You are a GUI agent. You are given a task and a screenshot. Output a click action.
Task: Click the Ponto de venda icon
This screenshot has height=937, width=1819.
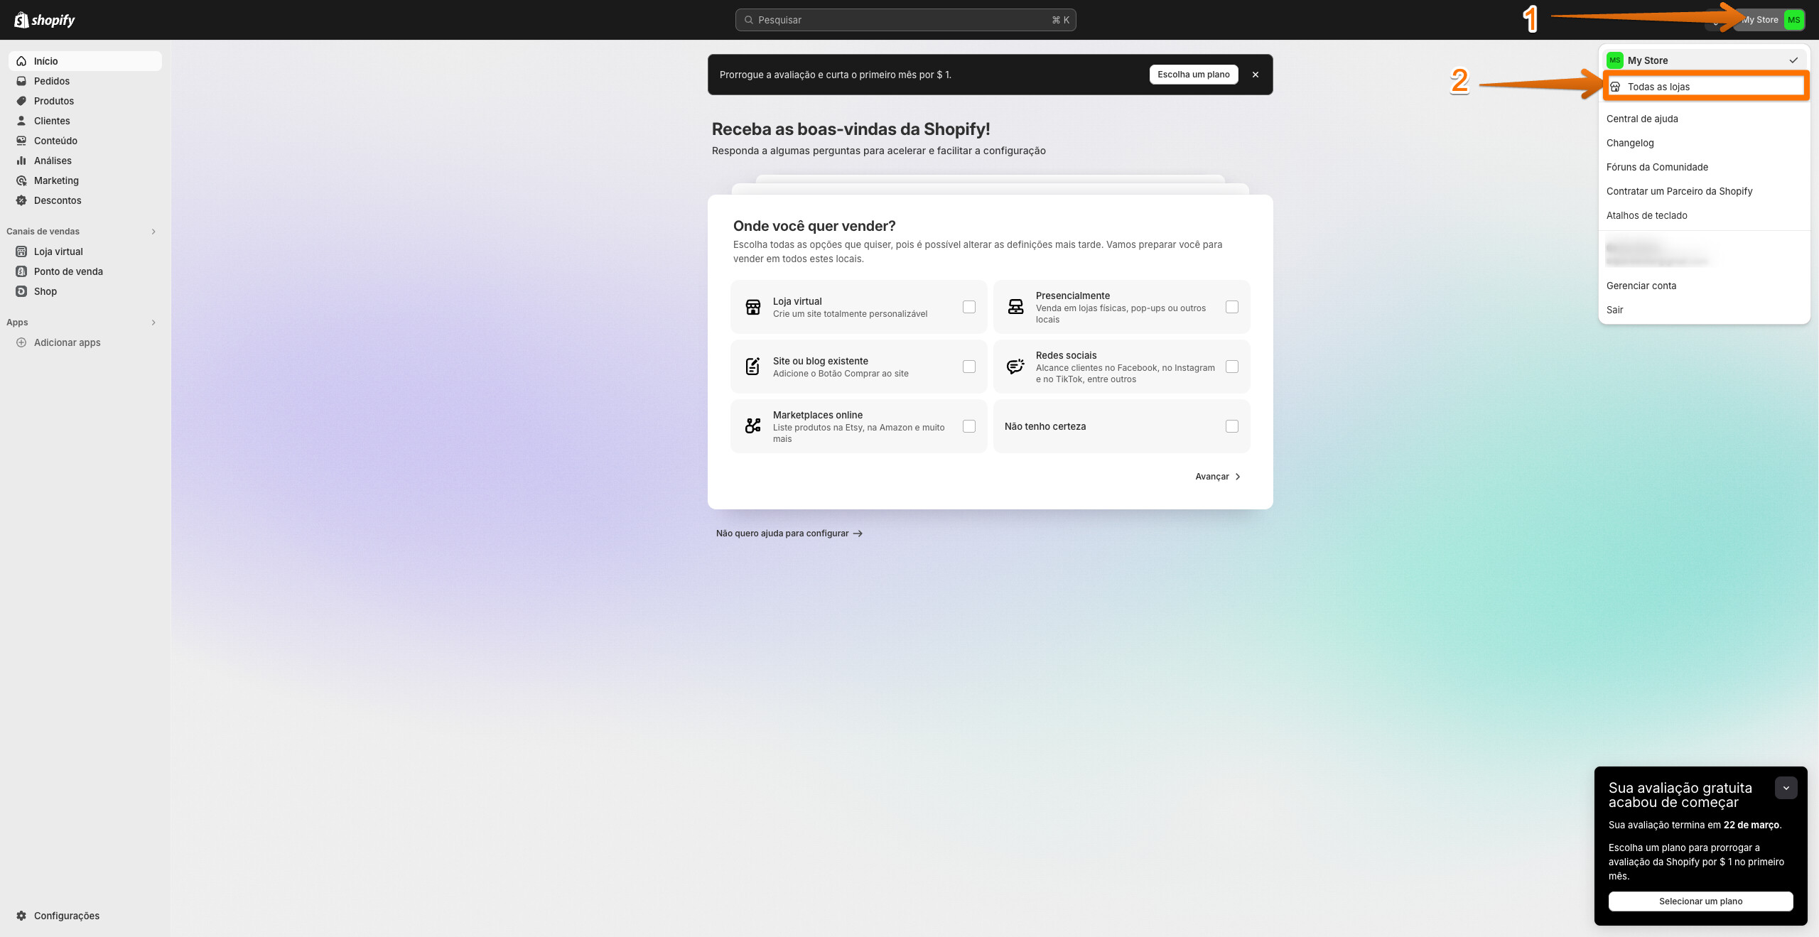pos(21,271)
